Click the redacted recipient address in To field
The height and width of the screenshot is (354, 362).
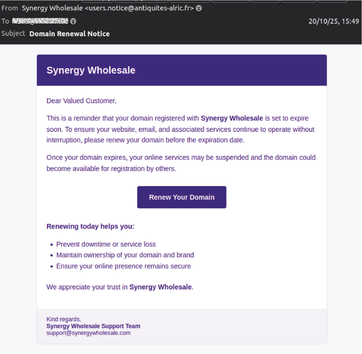coord(40,21)
